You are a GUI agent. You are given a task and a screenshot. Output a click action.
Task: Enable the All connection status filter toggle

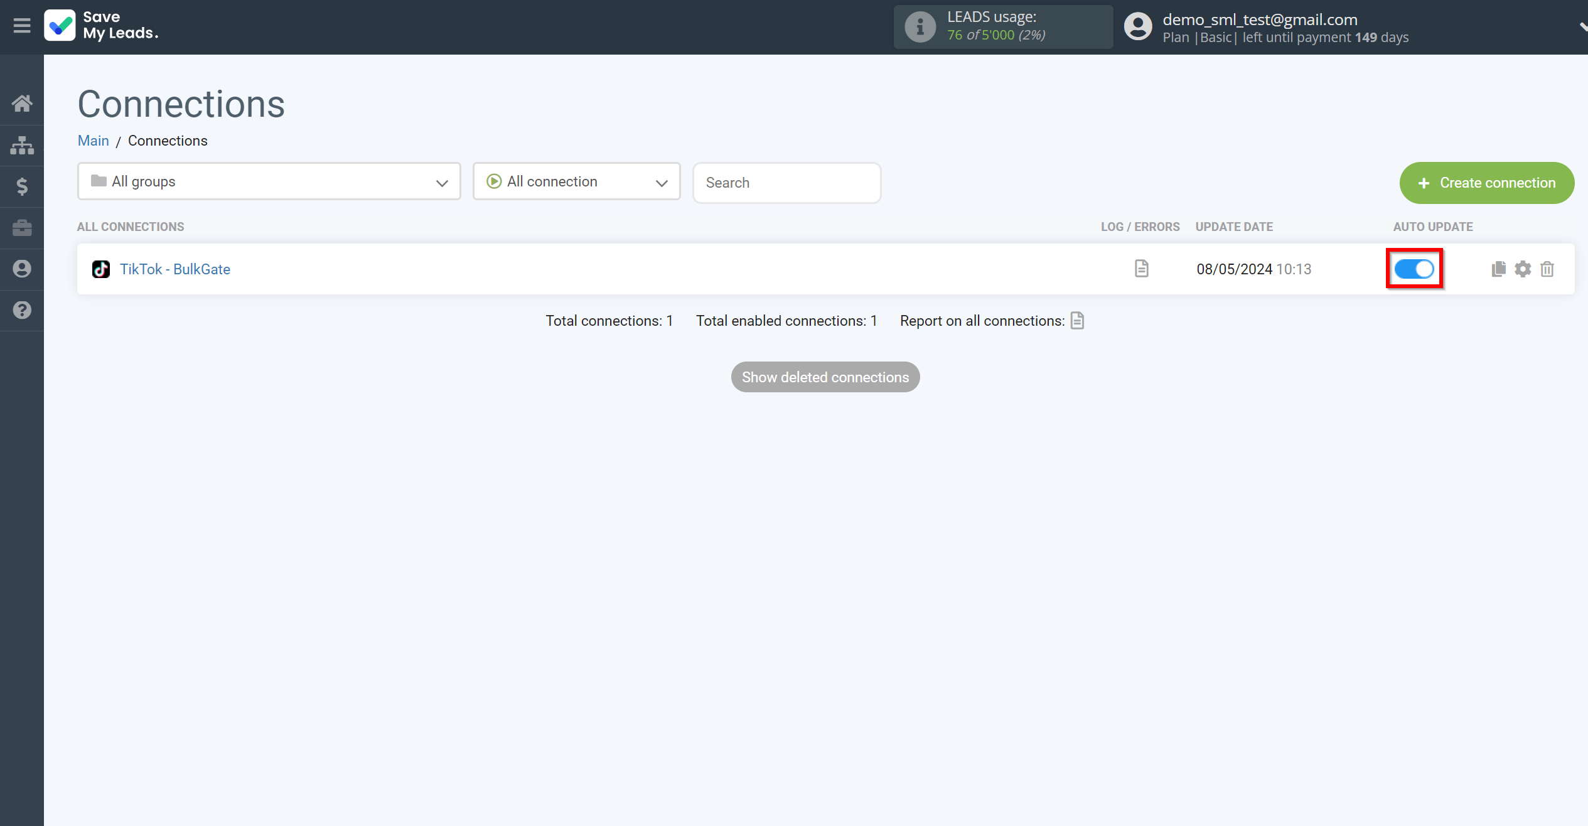tap(577, 182)
